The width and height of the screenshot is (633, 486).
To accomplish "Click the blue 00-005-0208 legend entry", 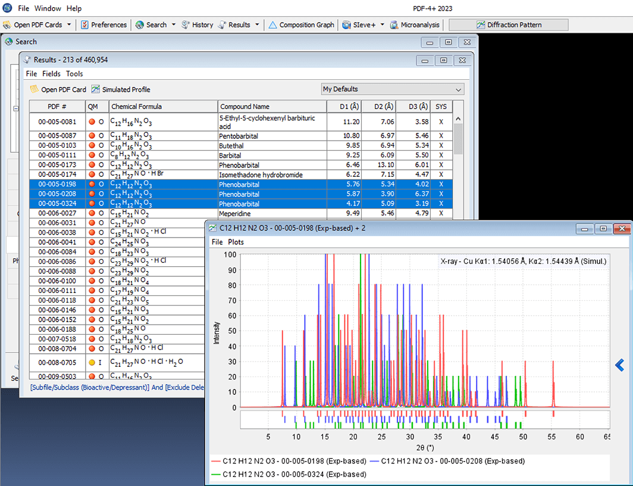I will tap(447, 461).
